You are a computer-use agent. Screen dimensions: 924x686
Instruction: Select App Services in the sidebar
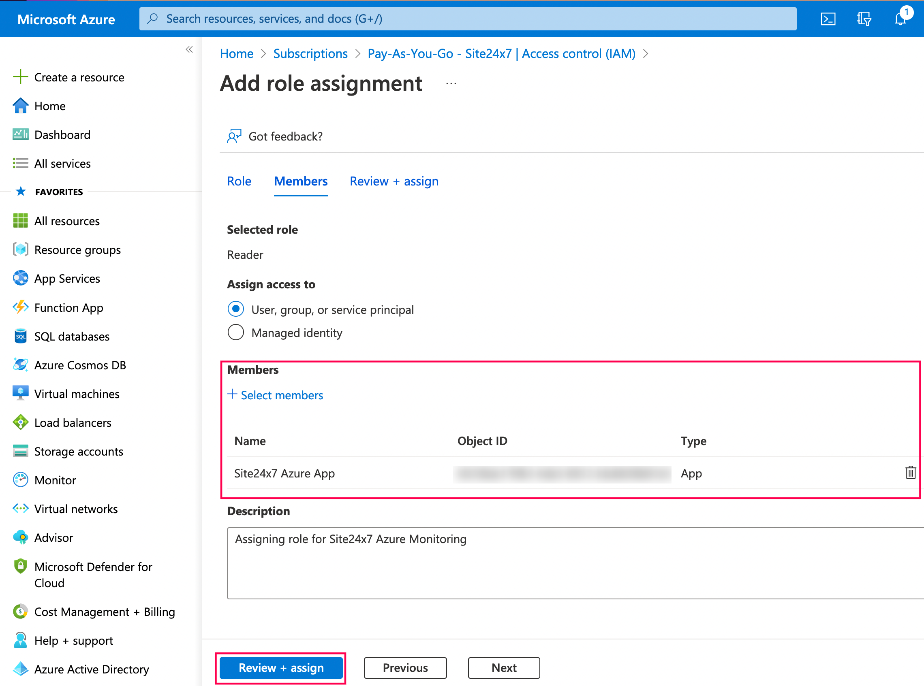[x=67, y=278]
